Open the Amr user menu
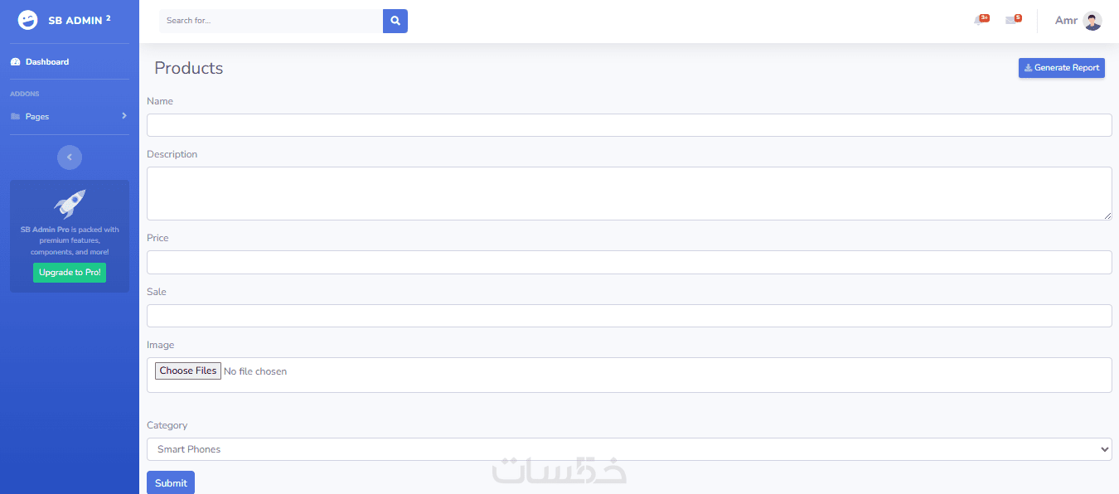 pyautogui.click(x=1066, y=21)
